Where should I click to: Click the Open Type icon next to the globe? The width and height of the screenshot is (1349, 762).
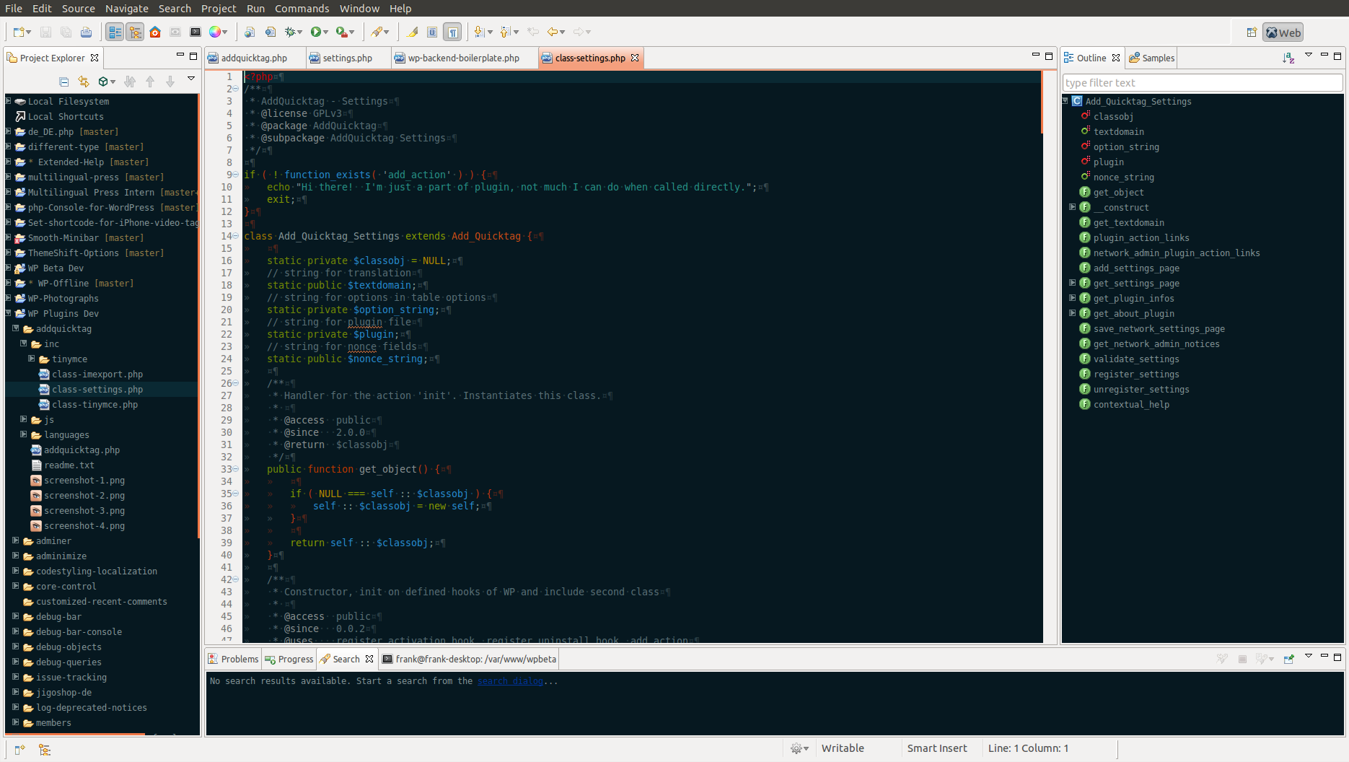click(x=270, y=32)
